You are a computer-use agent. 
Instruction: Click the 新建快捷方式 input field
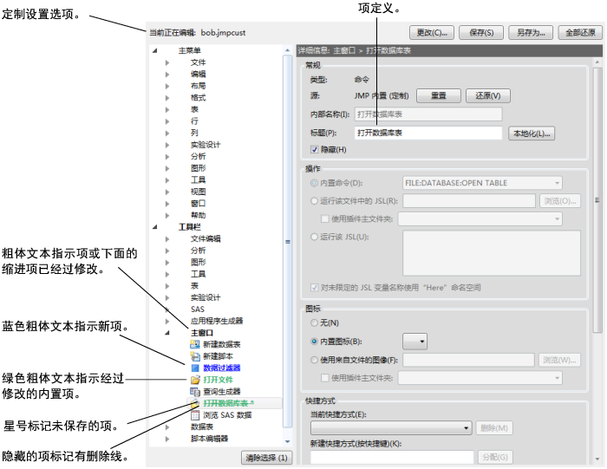pyautogui.click(x=392, y=457)
